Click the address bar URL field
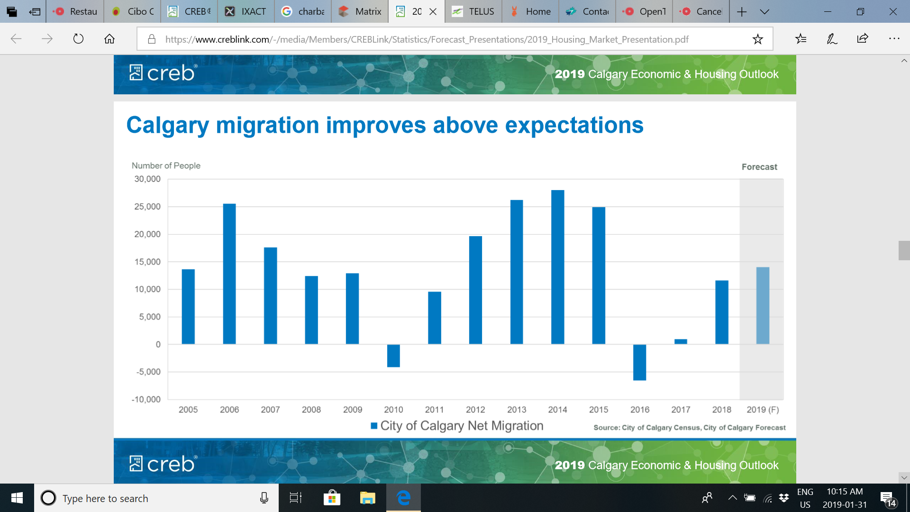910x512 pixels. click(x=427, y=39)
